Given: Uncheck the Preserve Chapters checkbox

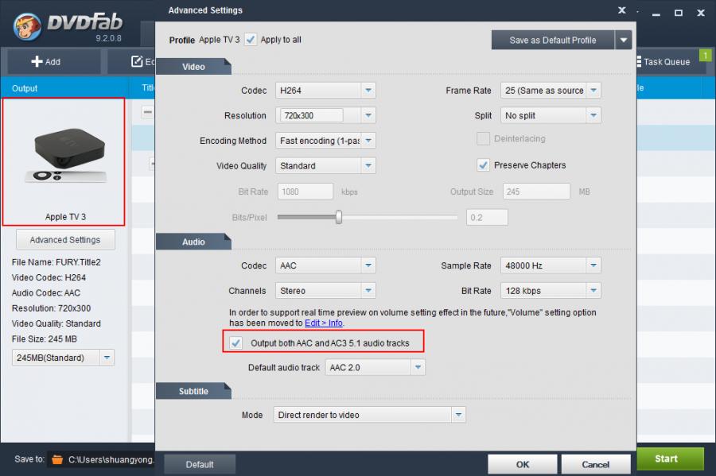Looking at the screenshot, I should tap(482, 165).
